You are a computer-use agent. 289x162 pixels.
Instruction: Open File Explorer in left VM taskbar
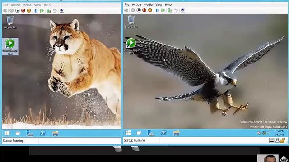pos(55,134)
